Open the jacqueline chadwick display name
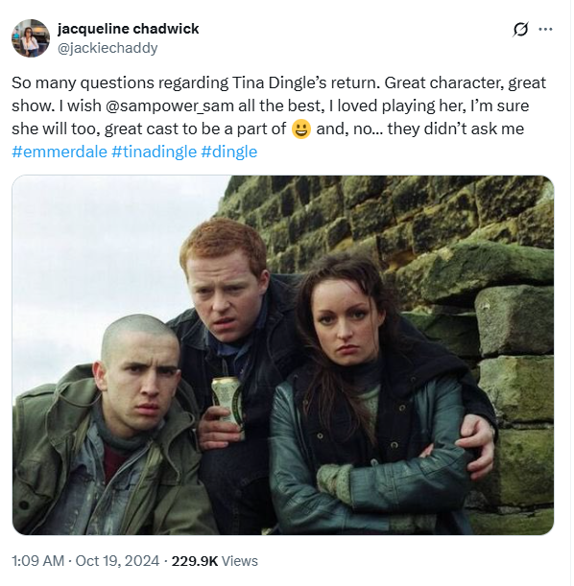Viewport: 574px width, 586px height. (x=129, y=29)
